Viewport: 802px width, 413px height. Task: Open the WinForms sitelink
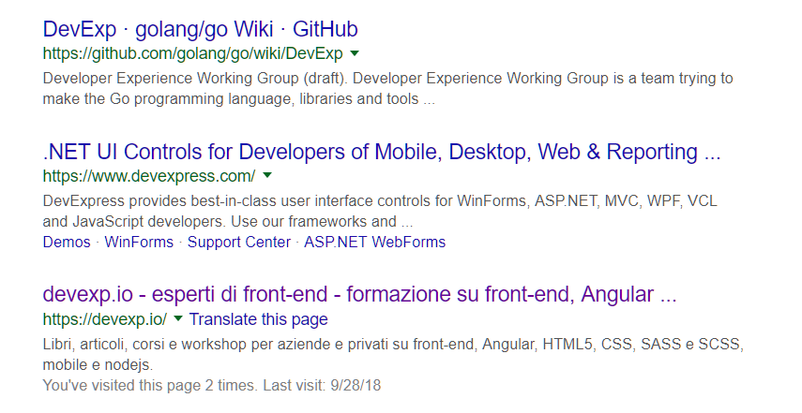[139, 242]
